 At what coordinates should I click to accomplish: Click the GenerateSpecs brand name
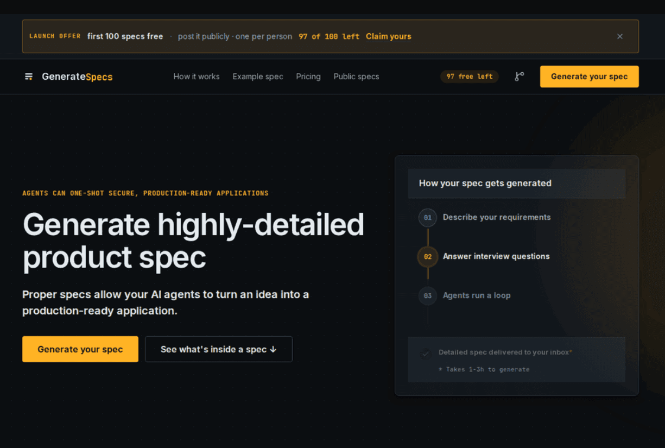tap(77, 77)
